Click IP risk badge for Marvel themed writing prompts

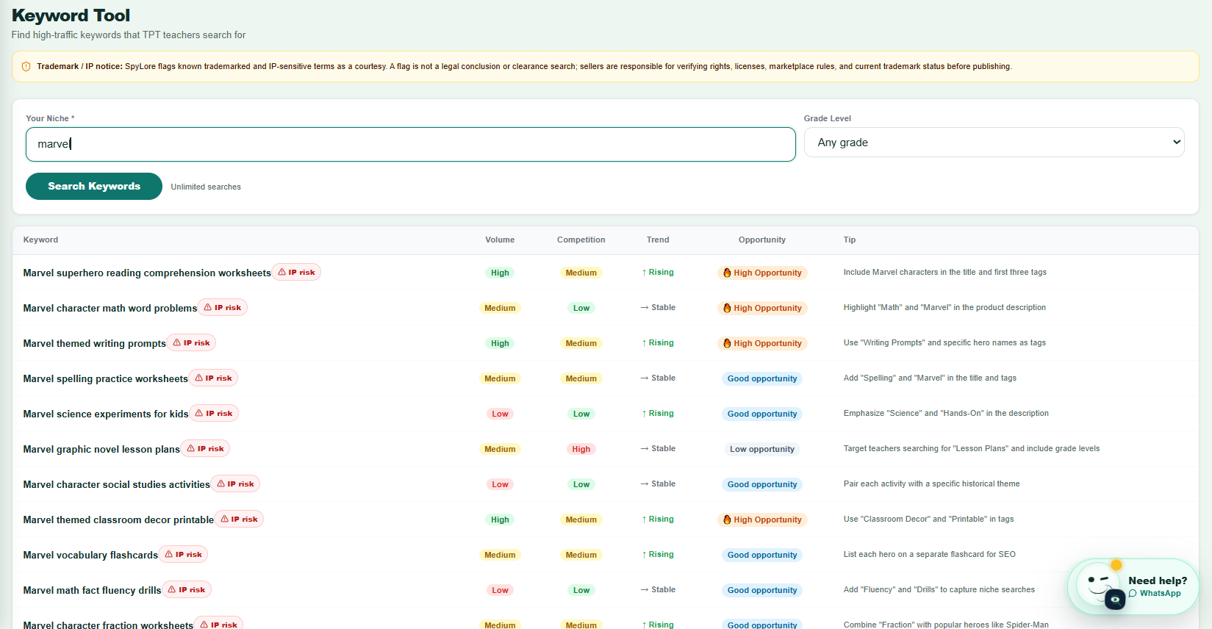[191, 343]
